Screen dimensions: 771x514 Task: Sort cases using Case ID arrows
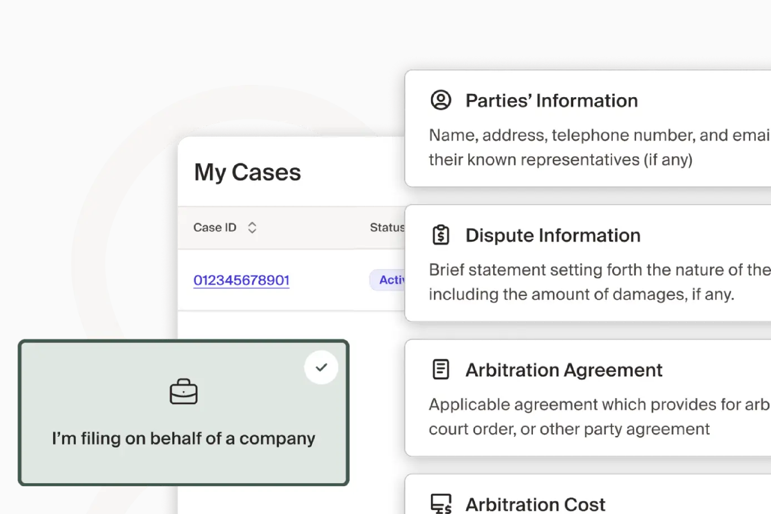tap(252, 228)
